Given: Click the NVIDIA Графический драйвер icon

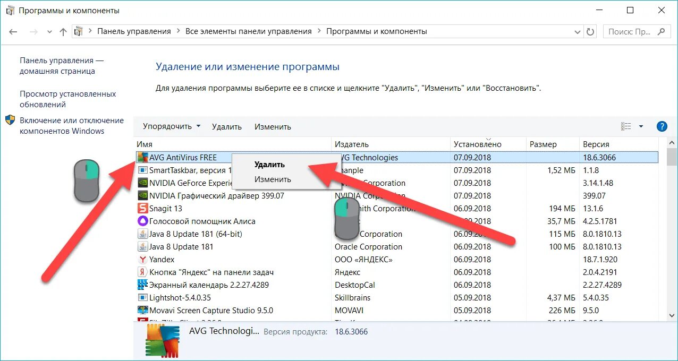Looking at the screenshot, I should pos(142,195).
